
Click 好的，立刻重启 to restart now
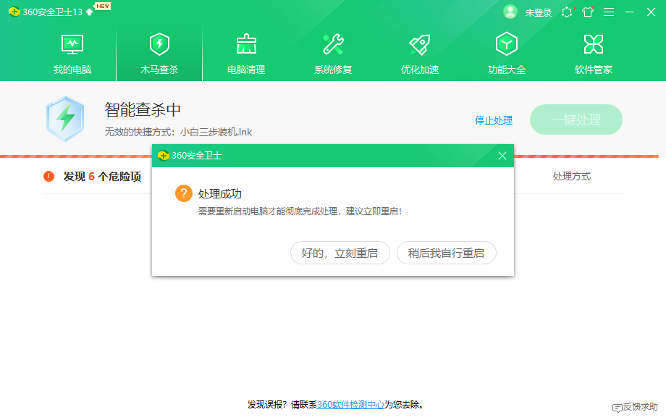(x=340, y=253)
